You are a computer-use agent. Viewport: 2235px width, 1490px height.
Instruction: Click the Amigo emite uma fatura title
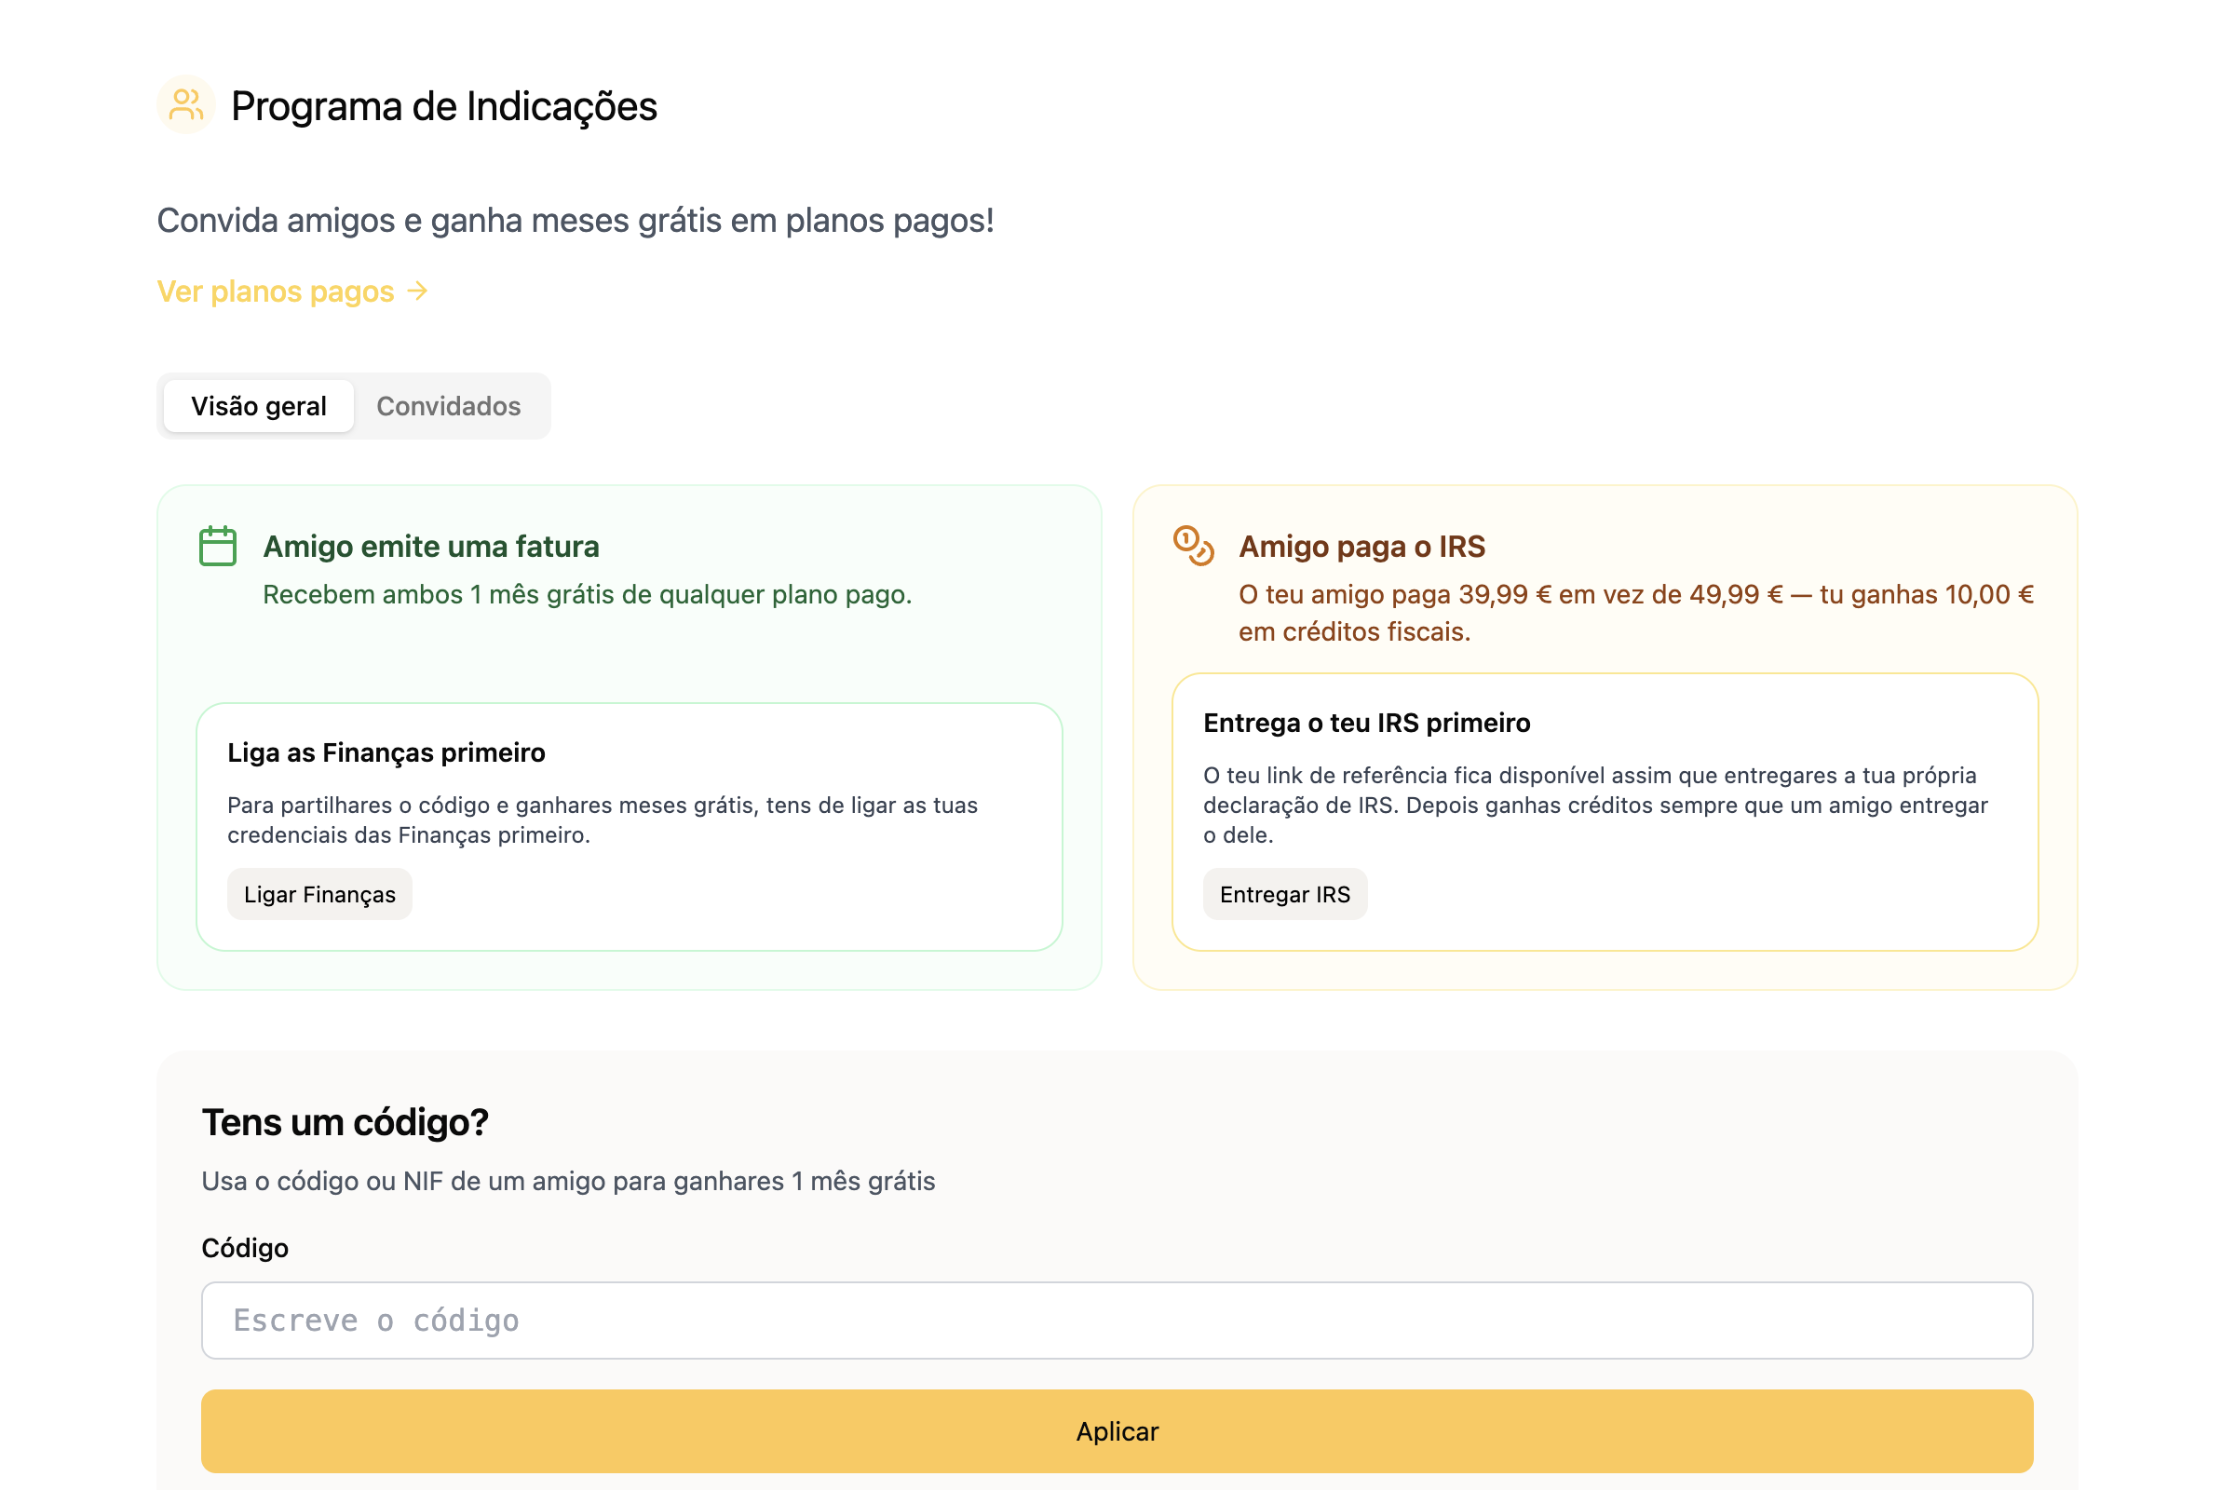[x=431, y=547]
